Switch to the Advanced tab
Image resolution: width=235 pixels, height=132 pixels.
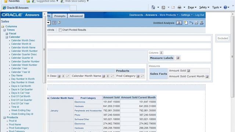point(76,16)
